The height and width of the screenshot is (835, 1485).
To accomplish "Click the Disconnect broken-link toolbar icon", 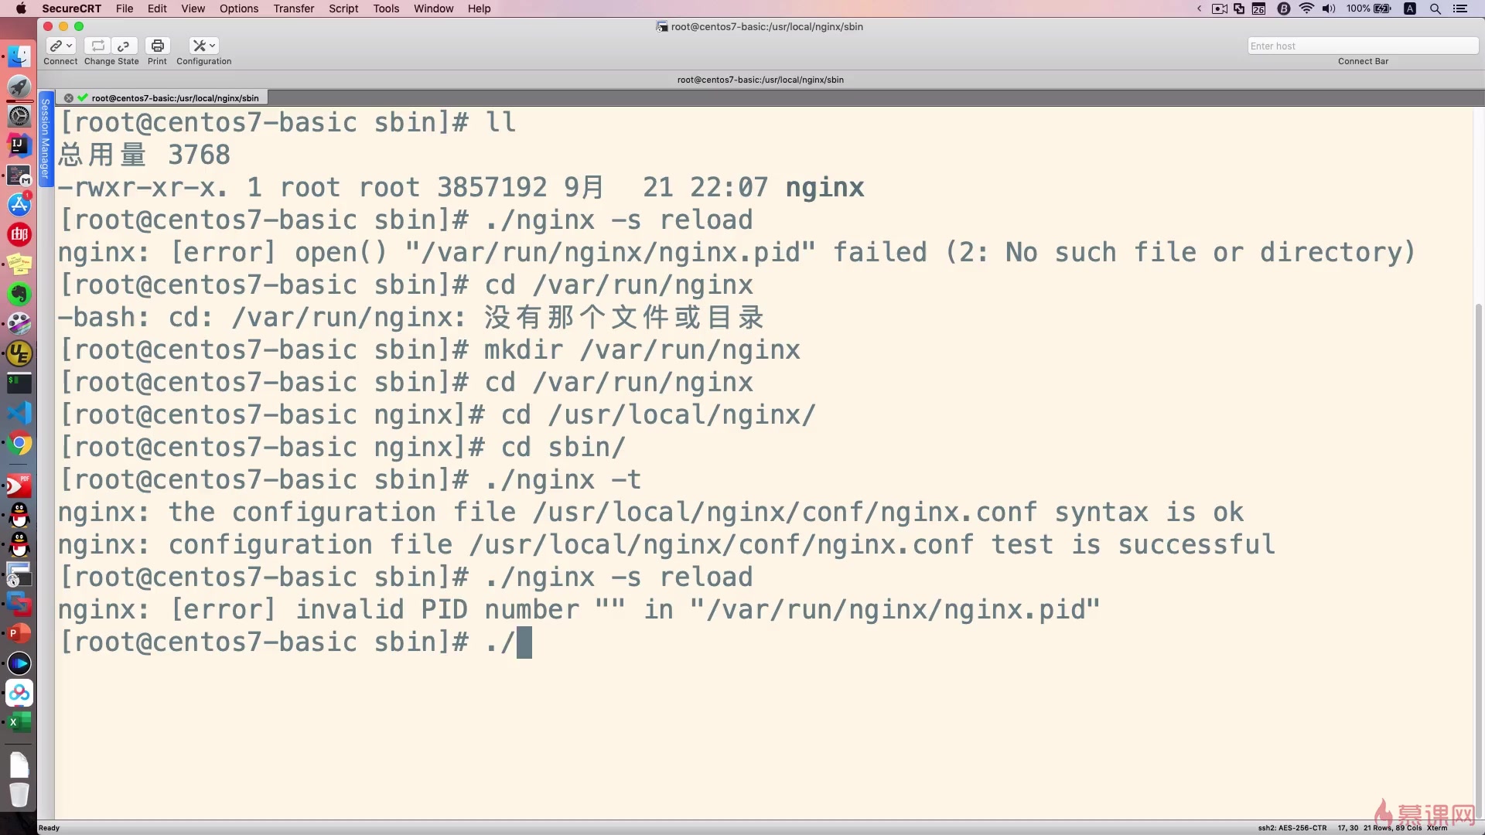I will 124,46.
